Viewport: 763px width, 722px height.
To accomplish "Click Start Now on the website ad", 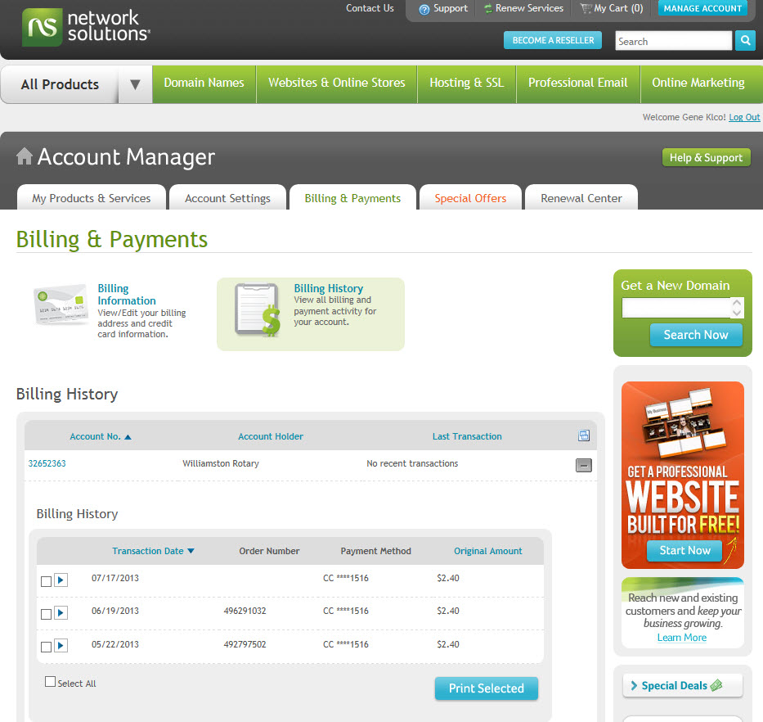I will (684, 551).
